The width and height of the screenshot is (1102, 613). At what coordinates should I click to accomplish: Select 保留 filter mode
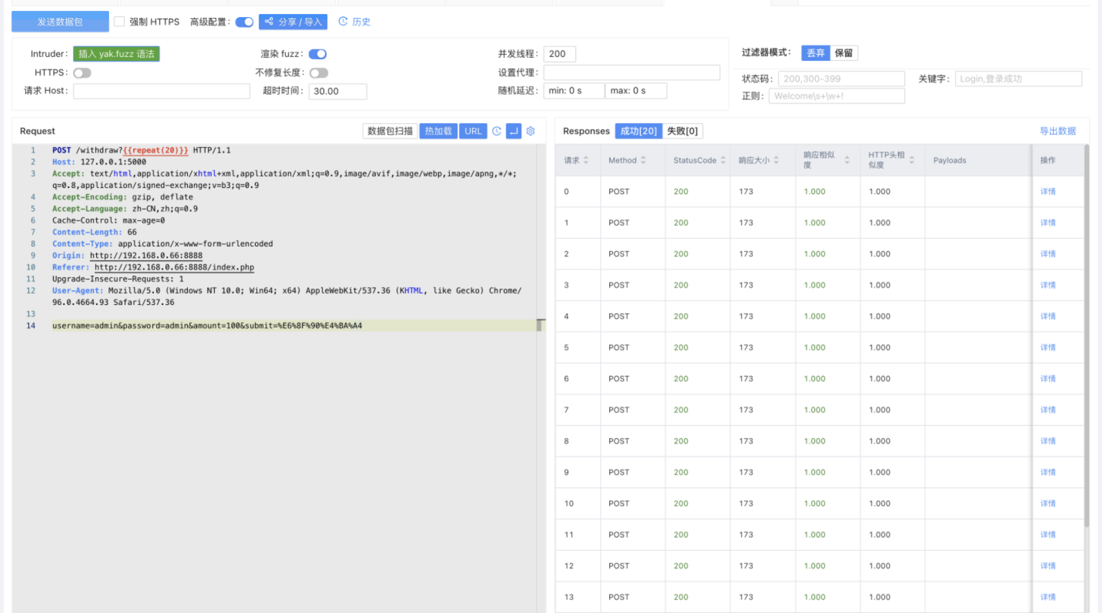pyautogui.click(x=843, y=53)
